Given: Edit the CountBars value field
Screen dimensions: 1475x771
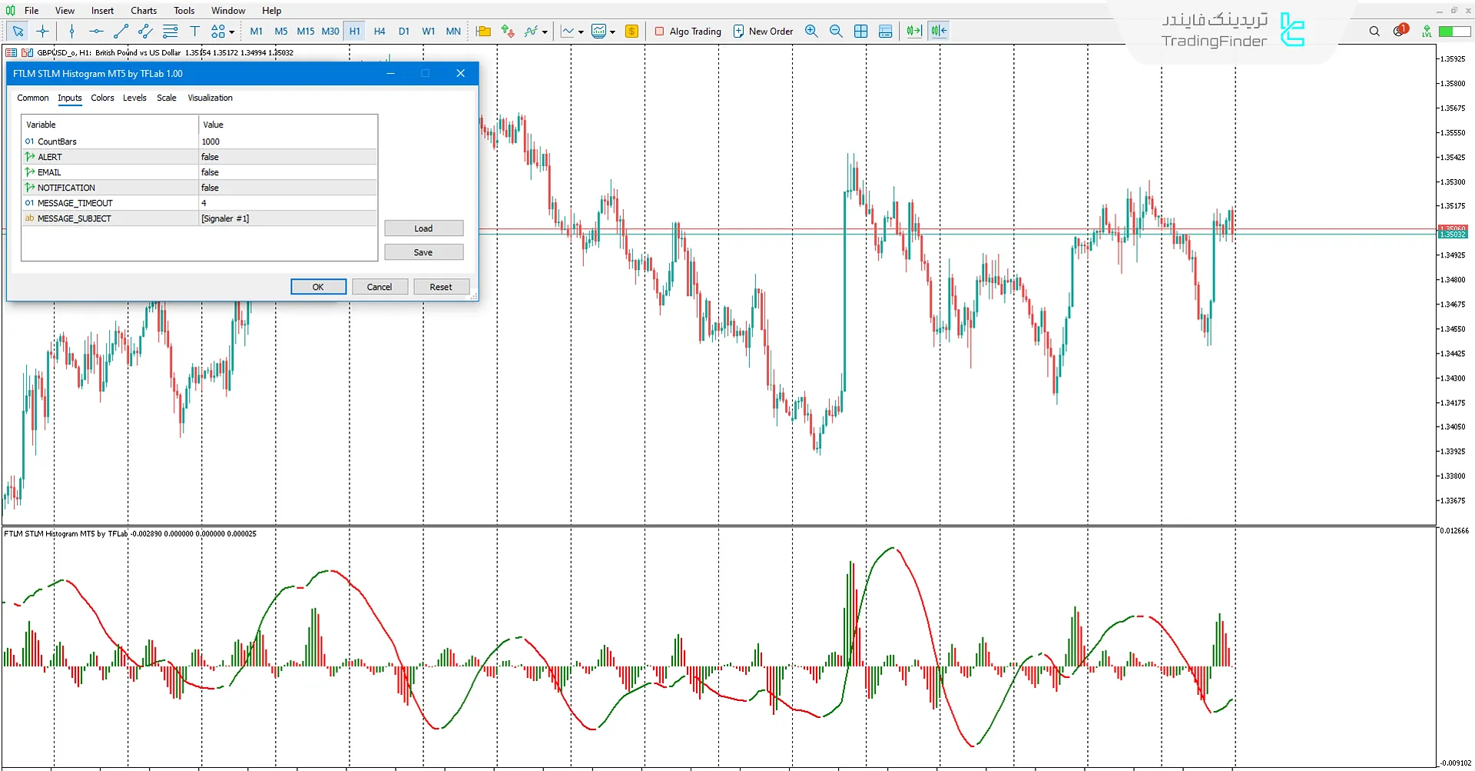Looking at the screenshot, I should (286, 141).
